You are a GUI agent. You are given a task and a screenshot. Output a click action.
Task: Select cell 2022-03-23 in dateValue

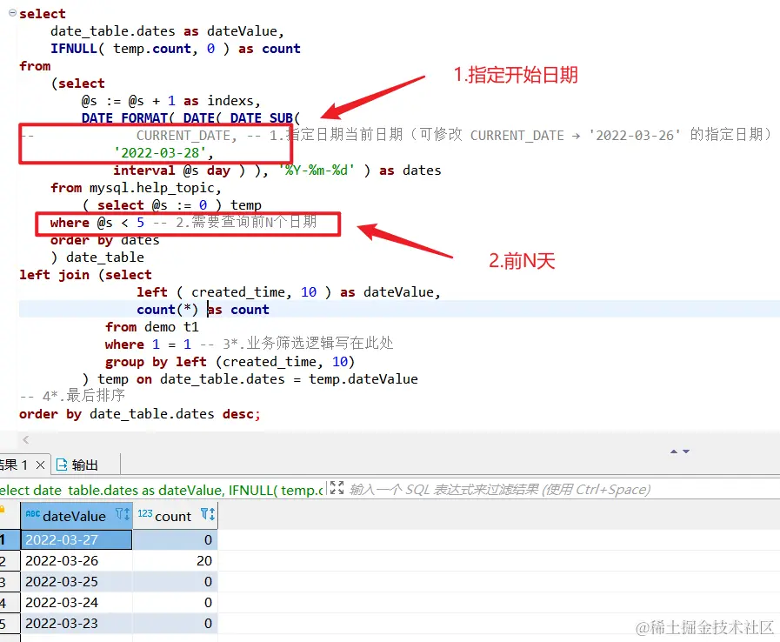[x=77, y=624]
